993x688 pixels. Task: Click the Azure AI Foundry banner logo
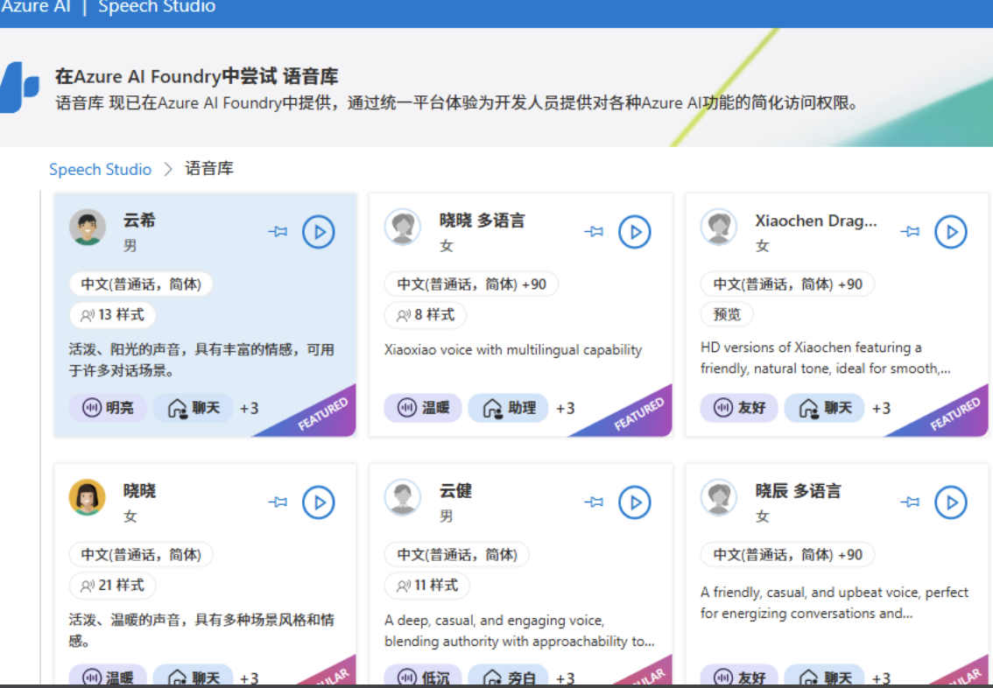coord(19,88)
